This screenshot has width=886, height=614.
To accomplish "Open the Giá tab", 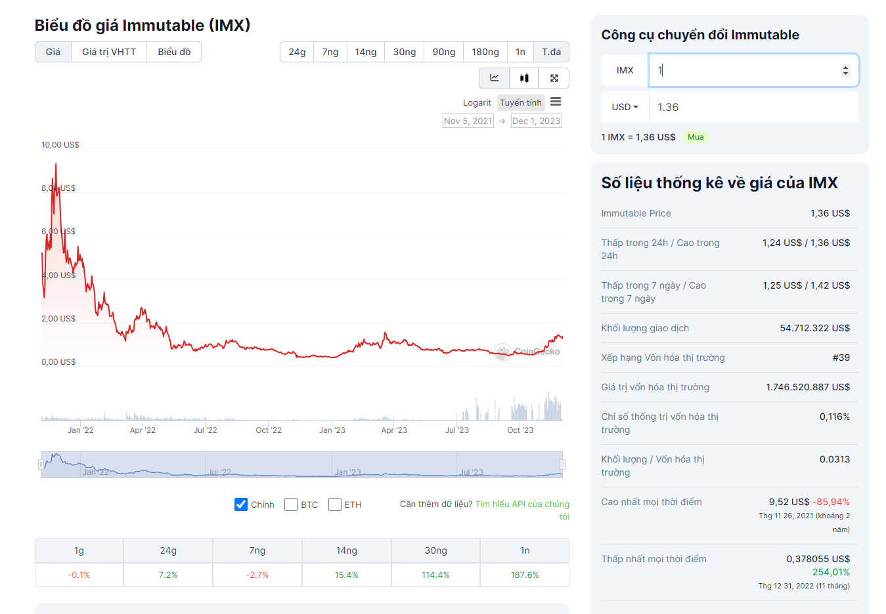I will [53, 52].
